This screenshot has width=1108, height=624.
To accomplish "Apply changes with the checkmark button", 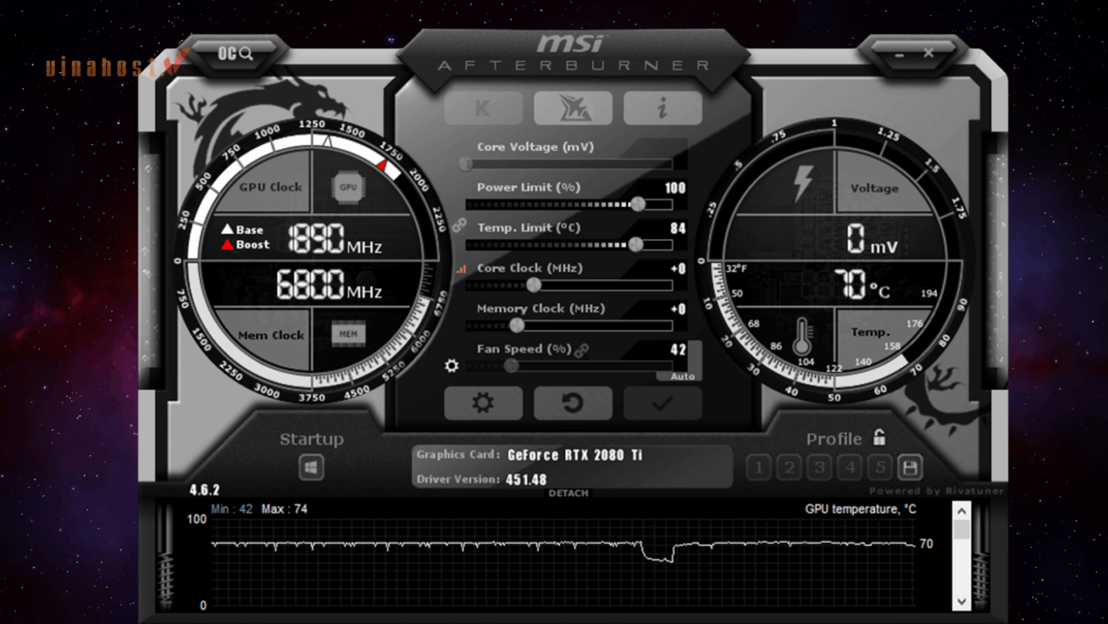I will [662, 403].
